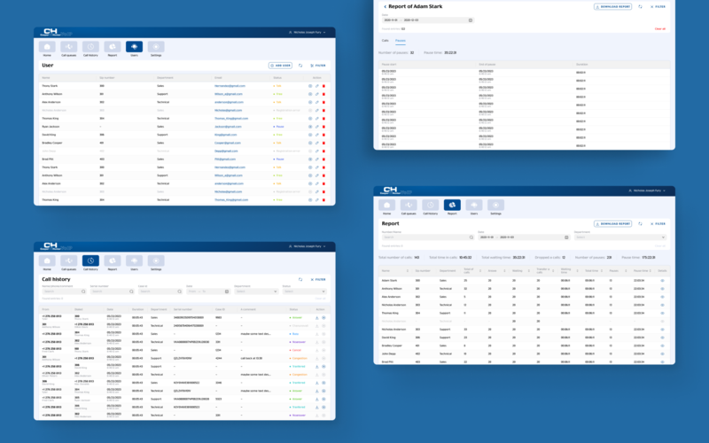Open Home in the User window navigation
The height and width of the screenshot is (443, 709).
tap(47, 47)
